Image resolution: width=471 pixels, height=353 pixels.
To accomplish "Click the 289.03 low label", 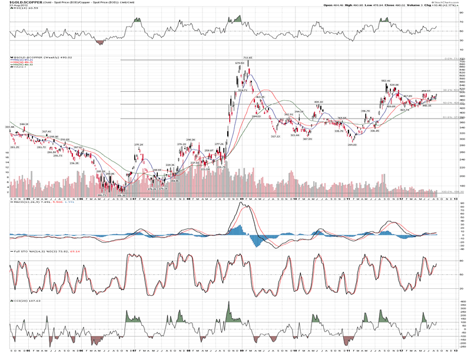I will 352,145.
